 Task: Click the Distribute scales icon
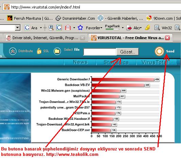click(x=13, y=51)
